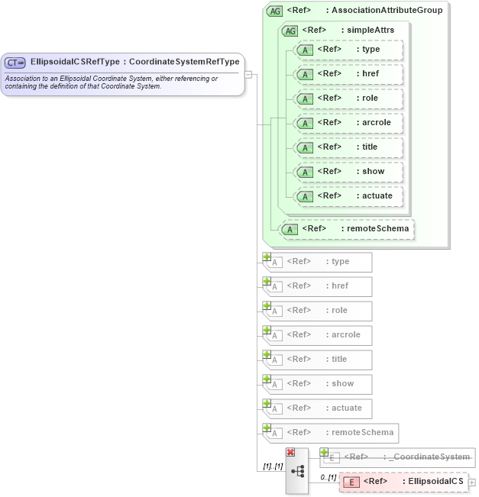Image resolution: width=479 pixels, height=497 pixels.
Task: Select the greyed 'type' attribute text
Action: pyautogui.click(x=341, y=262)
